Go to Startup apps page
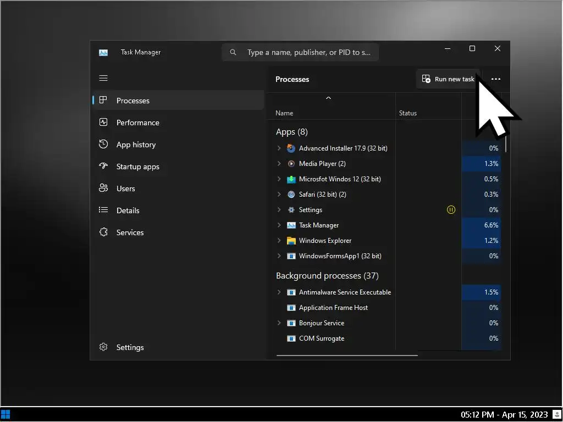 179,166
